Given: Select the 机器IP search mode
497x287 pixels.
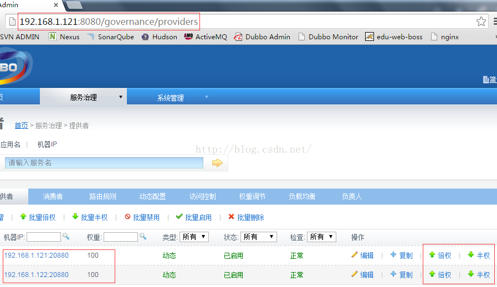Looking at the screenshot, I should [47, 145].
